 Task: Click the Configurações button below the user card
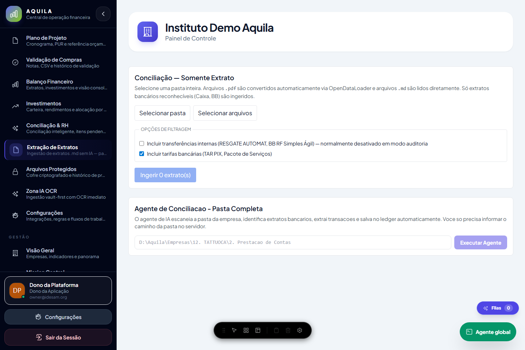click(x=58, y=317)
